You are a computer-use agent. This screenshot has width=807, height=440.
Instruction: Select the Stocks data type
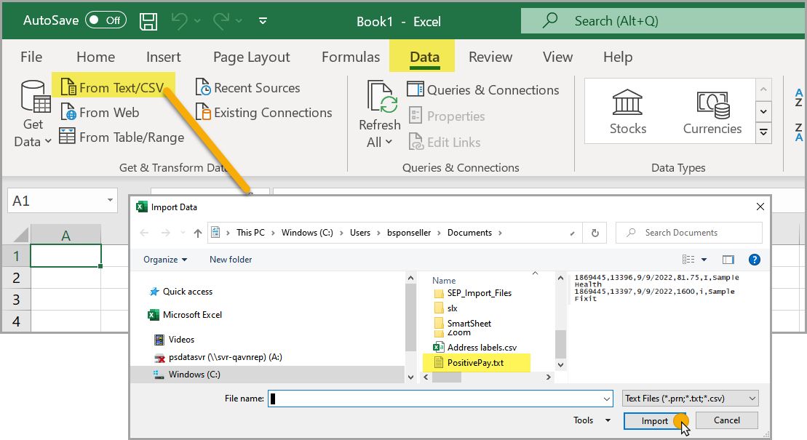(627, 111)
